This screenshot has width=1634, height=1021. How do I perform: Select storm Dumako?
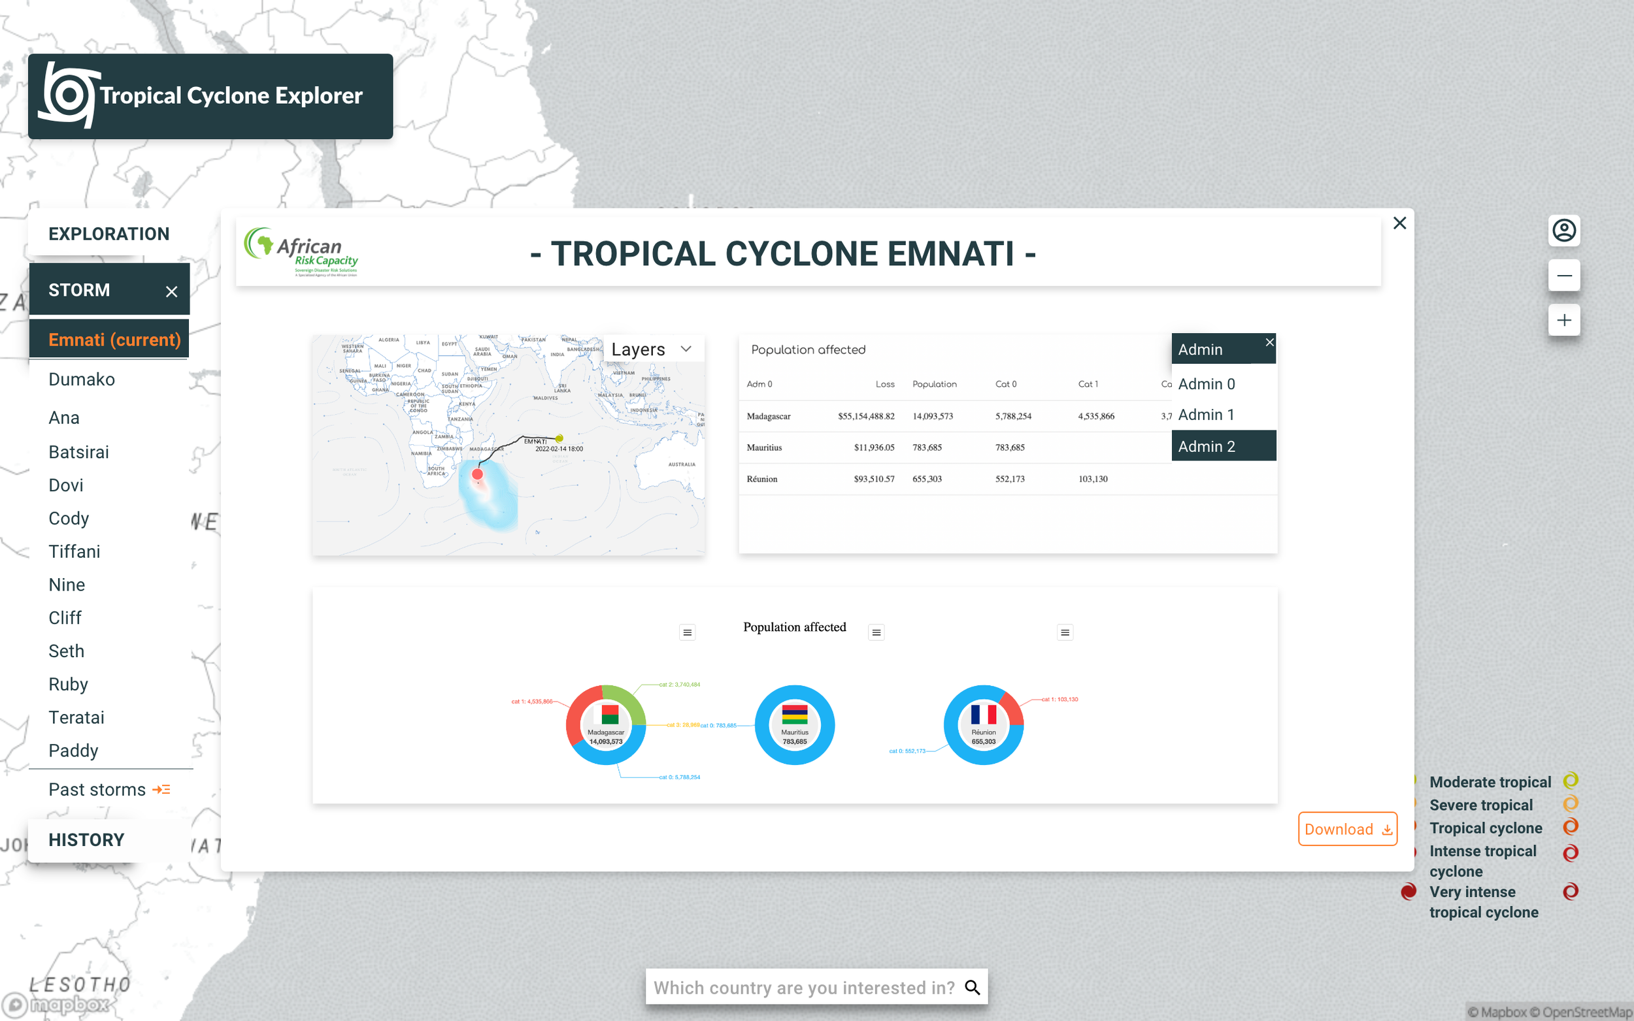(82, 379)
